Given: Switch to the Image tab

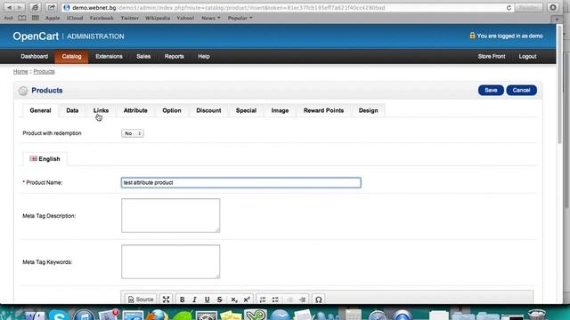Looking at the screenshot, I should pyautogui.click(x=280, y=110).
